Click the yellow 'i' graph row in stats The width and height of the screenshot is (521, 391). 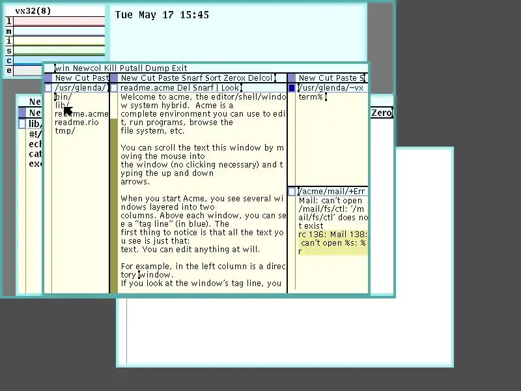pyautogui.click(x=59, y=41)
